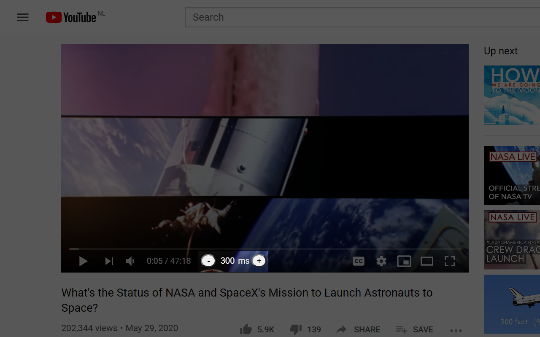Viewport: 540px width, 337px height.
Task: Open the more actions ellipsis menu
Action: coord(456,330)
